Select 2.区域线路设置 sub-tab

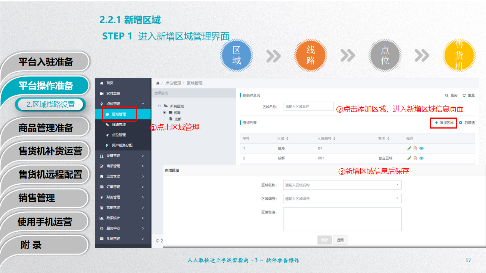51,105
